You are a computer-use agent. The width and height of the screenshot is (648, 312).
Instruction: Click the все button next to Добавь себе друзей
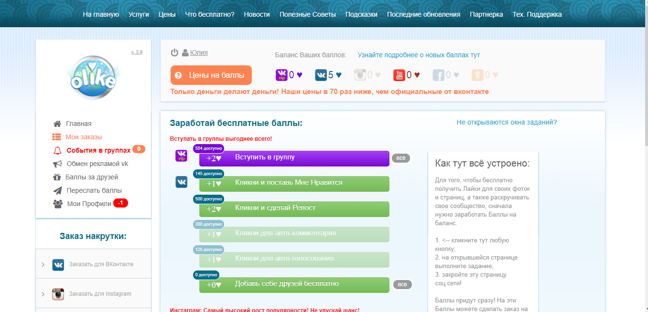tap(402, 284)
